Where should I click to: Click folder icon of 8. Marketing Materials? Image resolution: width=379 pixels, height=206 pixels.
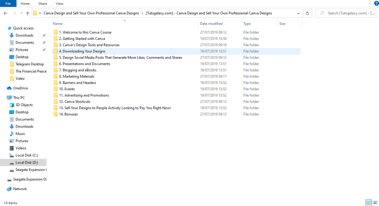click(55, 76)
